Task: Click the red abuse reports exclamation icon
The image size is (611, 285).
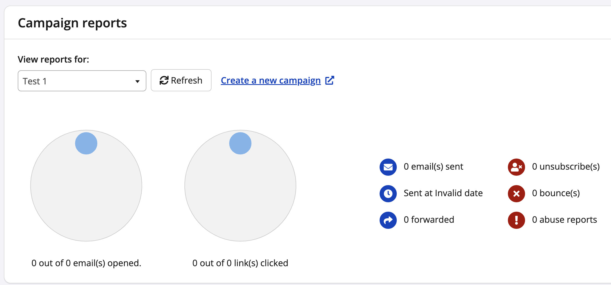Action: coord(516,220)
